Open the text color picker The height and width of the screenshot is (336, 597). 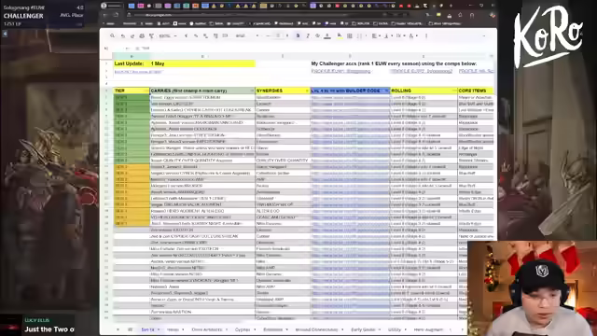tap(327, 35)
